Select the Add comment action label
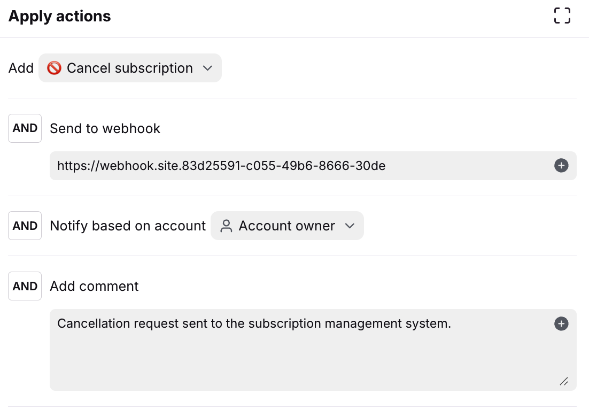 click(x=94, y=287)
